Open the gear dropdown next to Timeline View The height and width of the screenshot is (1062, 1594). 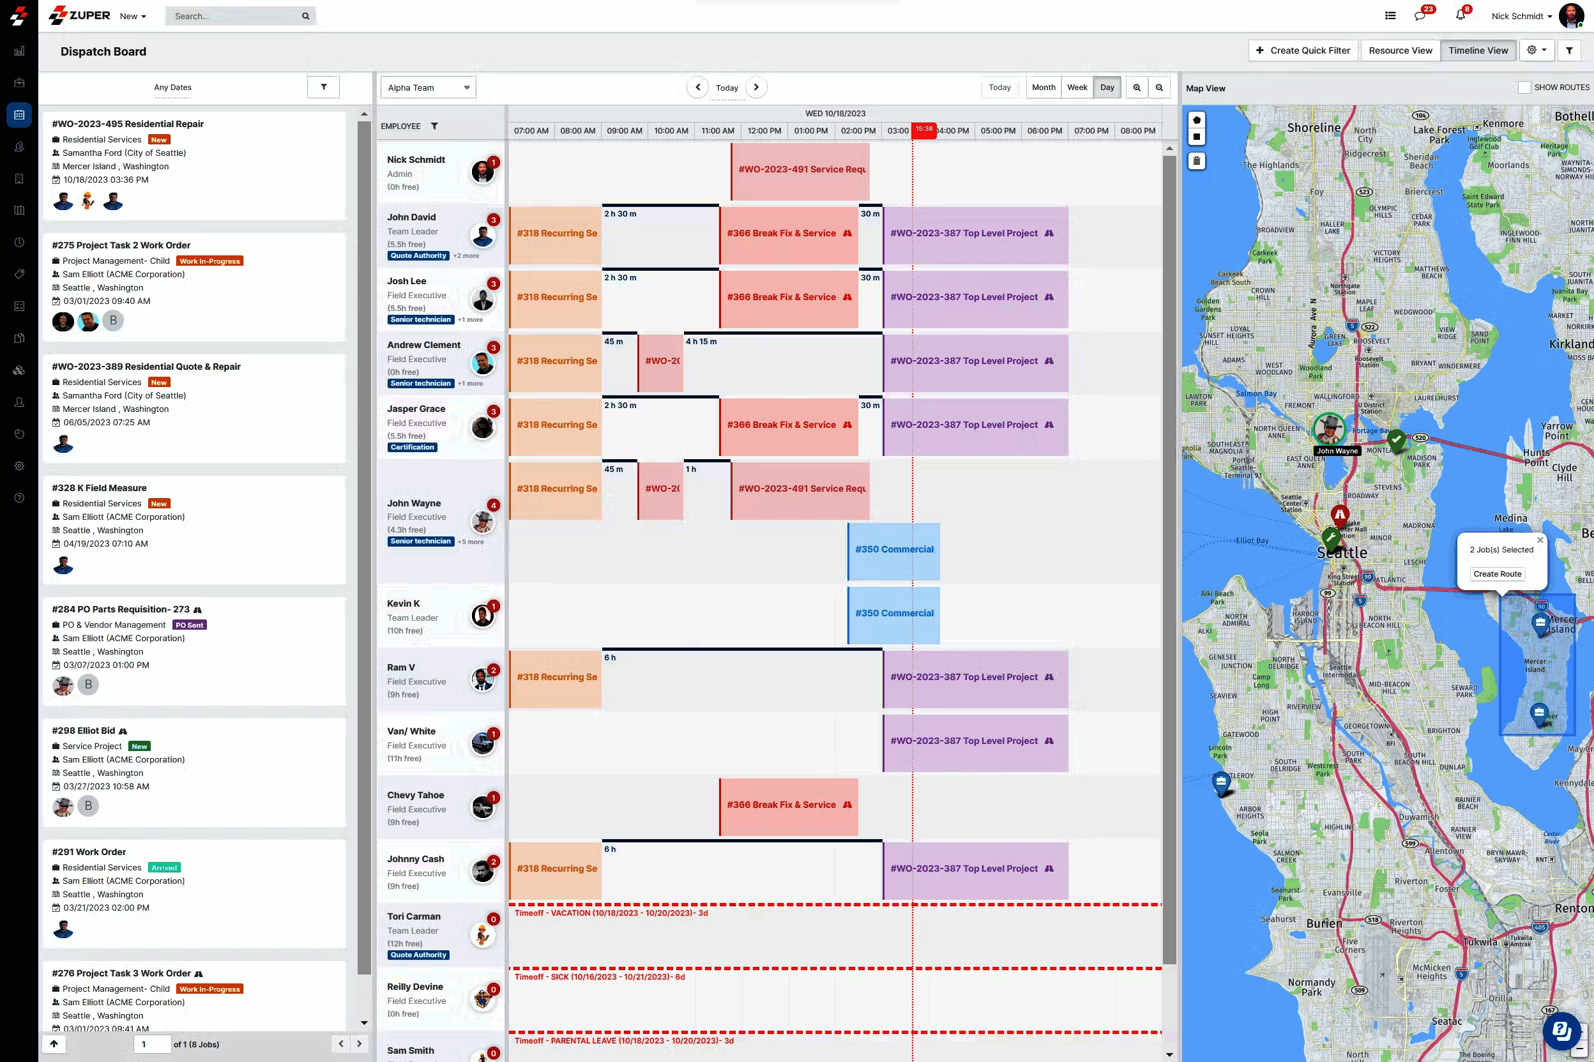click(1537, 50)
